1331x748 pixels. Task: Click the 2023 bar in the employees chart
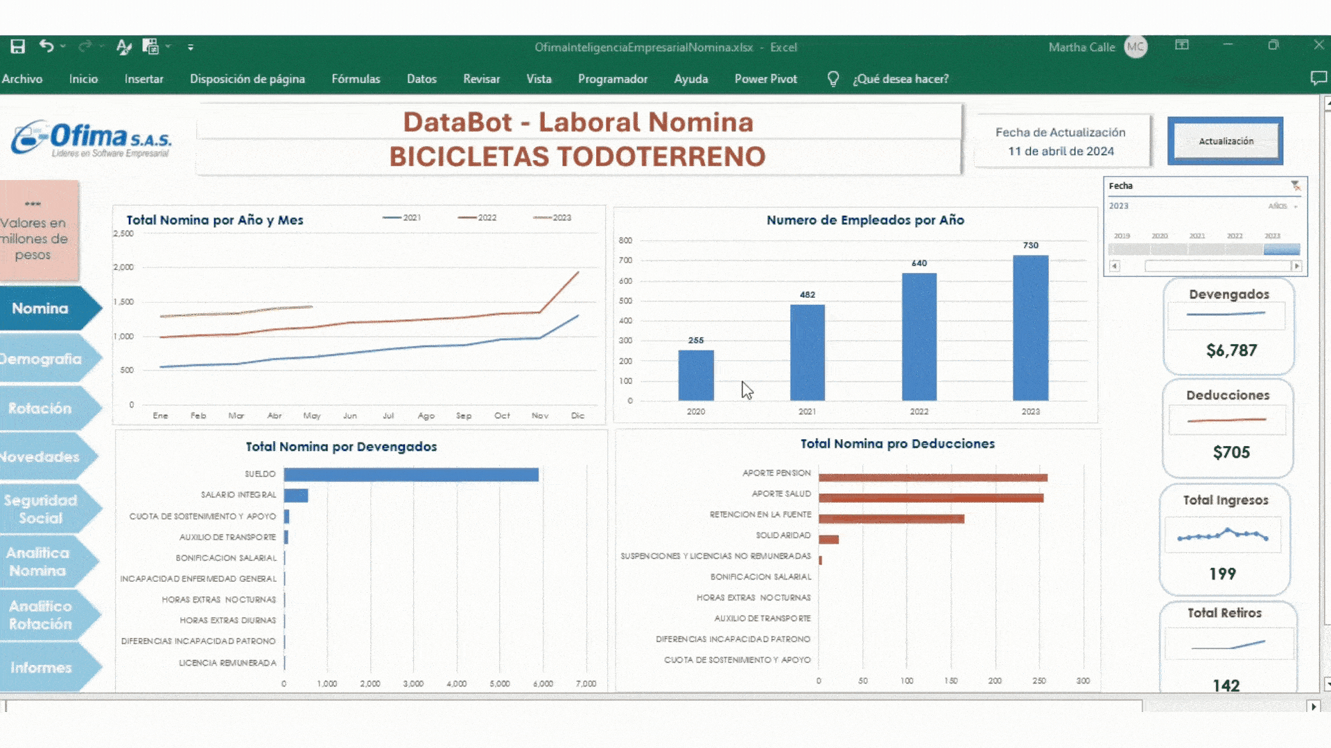[x=1030, y=328]
